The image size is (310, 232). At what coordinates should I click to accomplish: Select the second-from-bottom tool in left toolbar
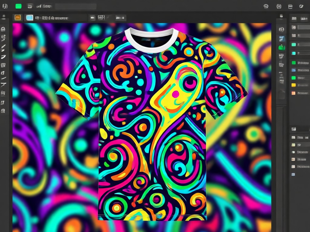coord(3,103)
